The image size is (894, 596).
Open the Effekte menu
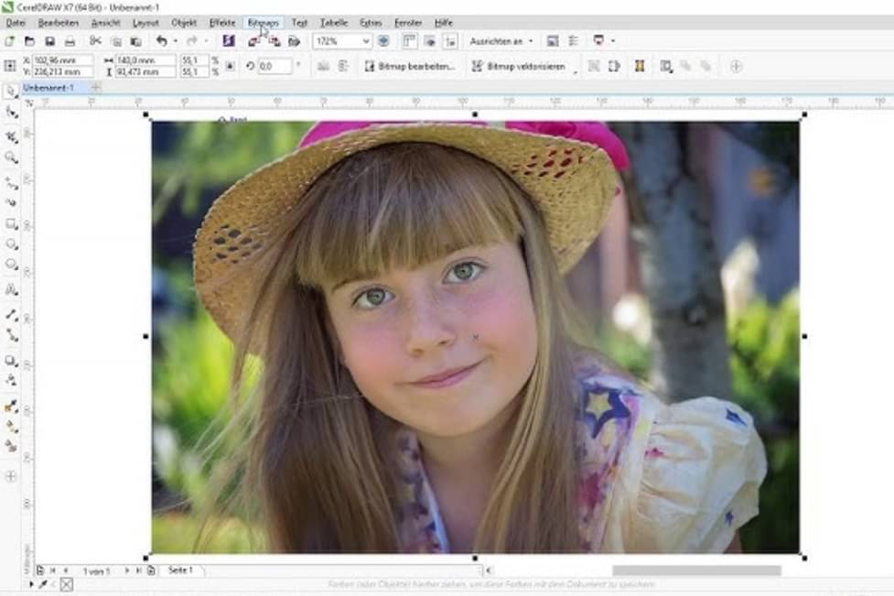(222, 22)
